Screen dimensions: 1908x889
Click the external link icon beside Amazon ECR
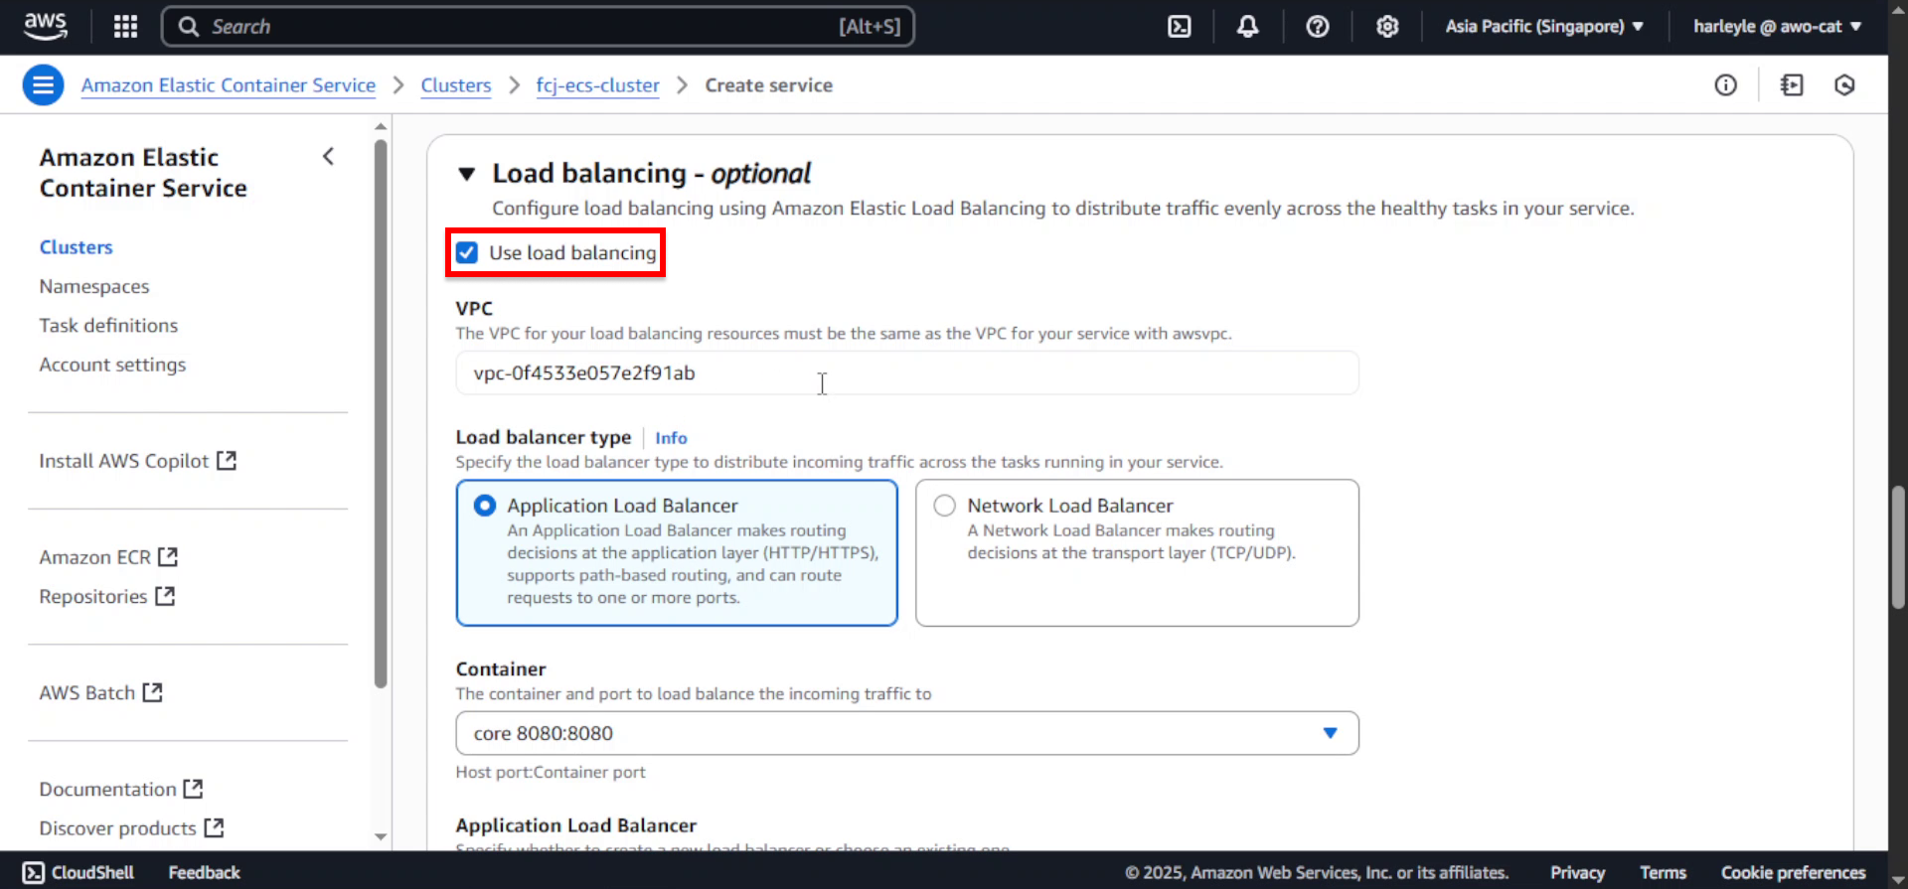[x=168, y=557]
